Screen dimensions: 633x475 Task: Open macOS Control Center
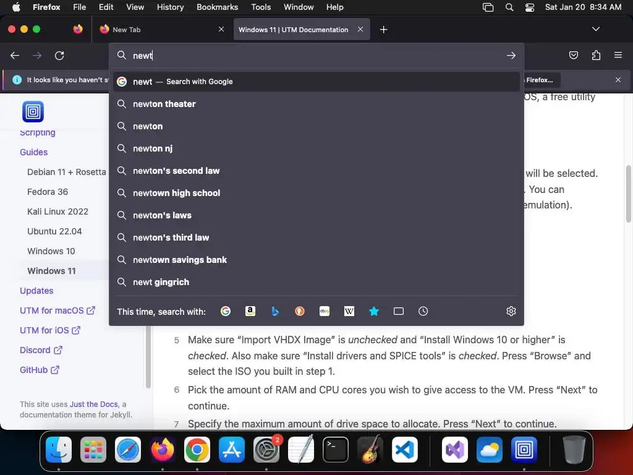pyautogui.click(x=530, y=7)
